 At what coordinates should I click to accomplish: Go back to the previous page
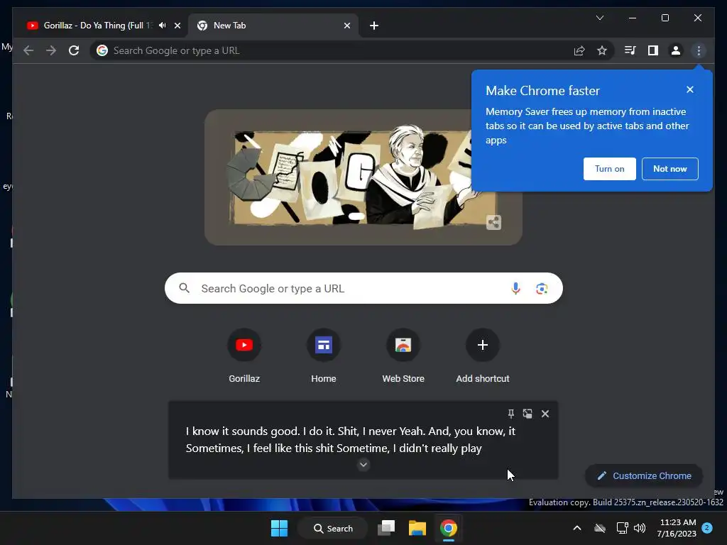(x=28, y=50)
